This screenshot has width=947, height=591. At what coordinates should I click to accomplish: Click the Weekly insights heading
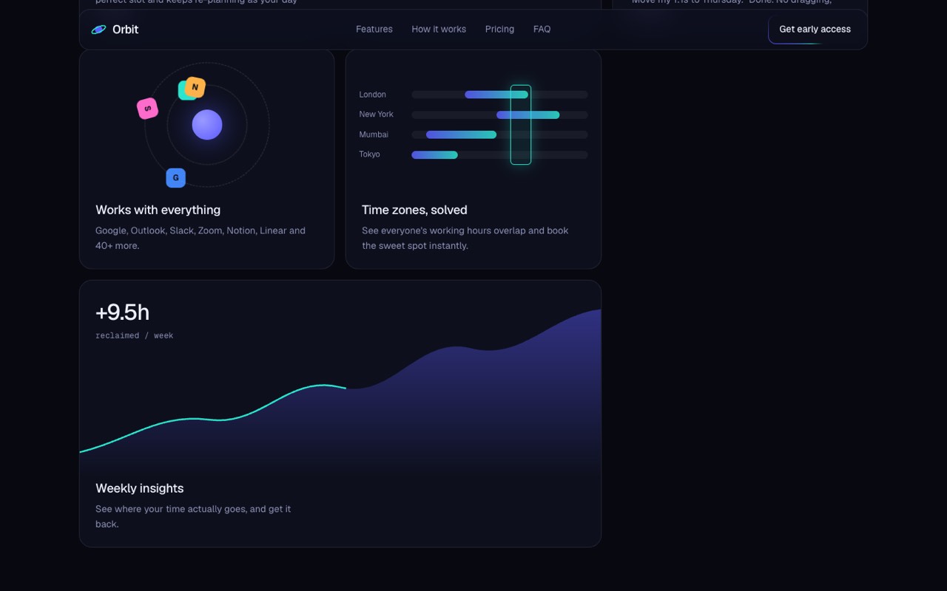tap(139, 488)
